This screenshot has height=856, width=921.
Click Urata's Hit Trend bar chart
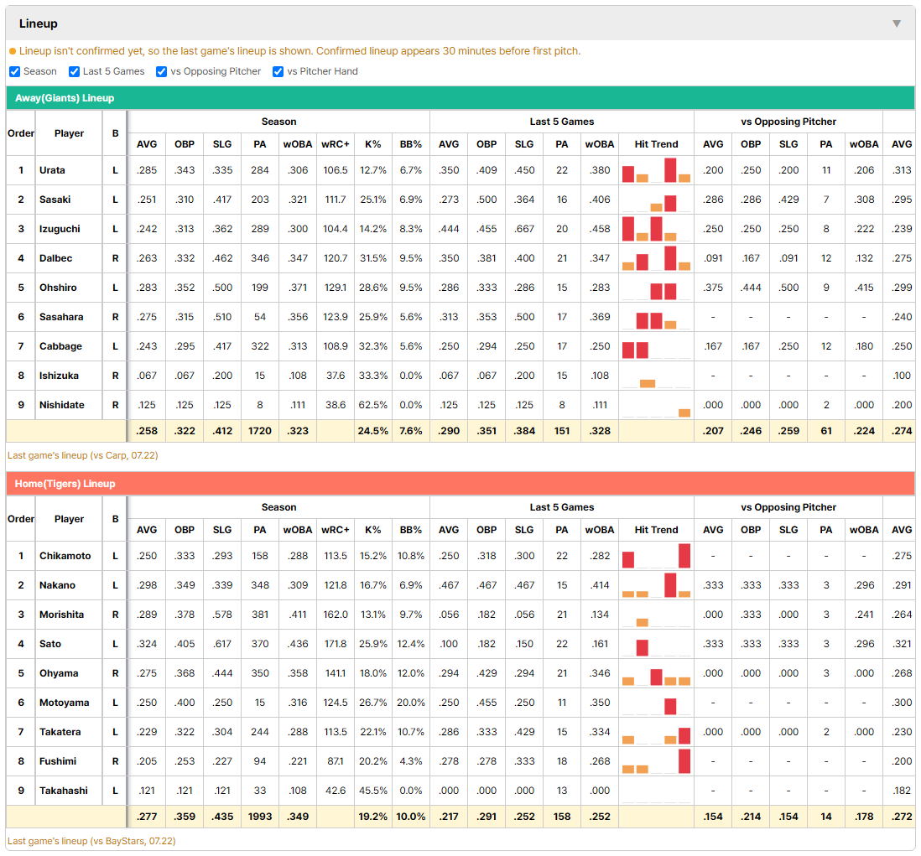pos(656,170)
